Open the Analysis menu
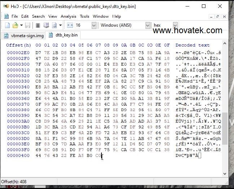Screen dimensions: 234x189 (x=68, y=16)
